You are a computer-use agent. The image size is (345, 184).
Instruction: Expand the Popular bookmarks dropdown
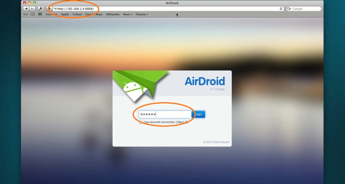[142, 15]
